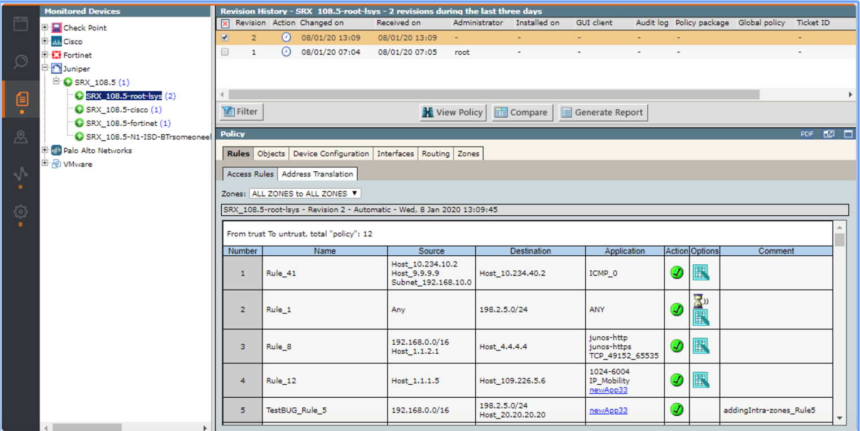Open the Address Translation tab
Image resolution: width=860 pixels, height=431 pixels.
pyautogui.click(x=317, y=174)
